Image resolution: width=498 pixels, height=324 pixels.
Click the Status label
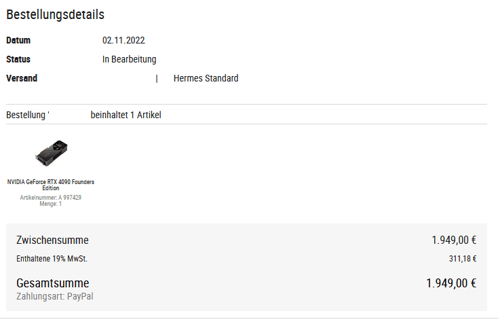pos(18,60)
